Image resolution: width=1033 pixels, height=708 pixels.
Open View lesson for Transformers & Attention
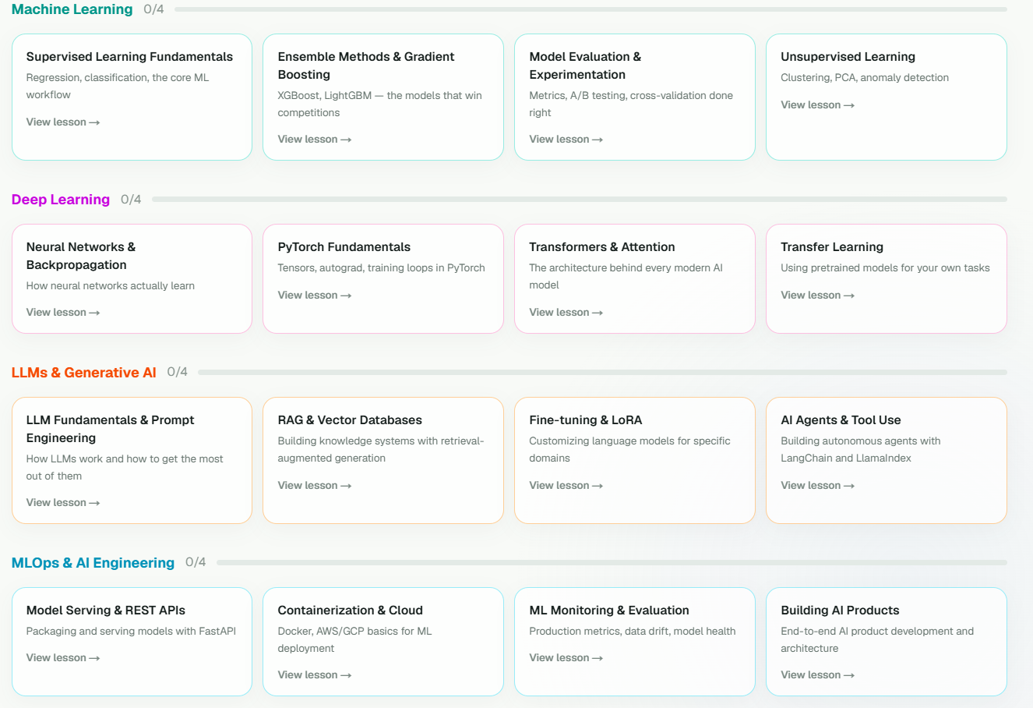coord(566,313)
